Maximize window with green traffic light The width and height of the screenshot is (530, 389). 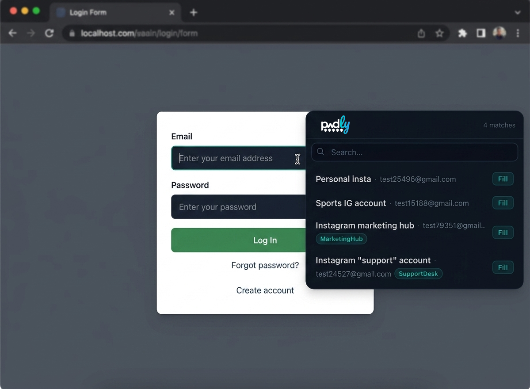click(x=36, y=11)
